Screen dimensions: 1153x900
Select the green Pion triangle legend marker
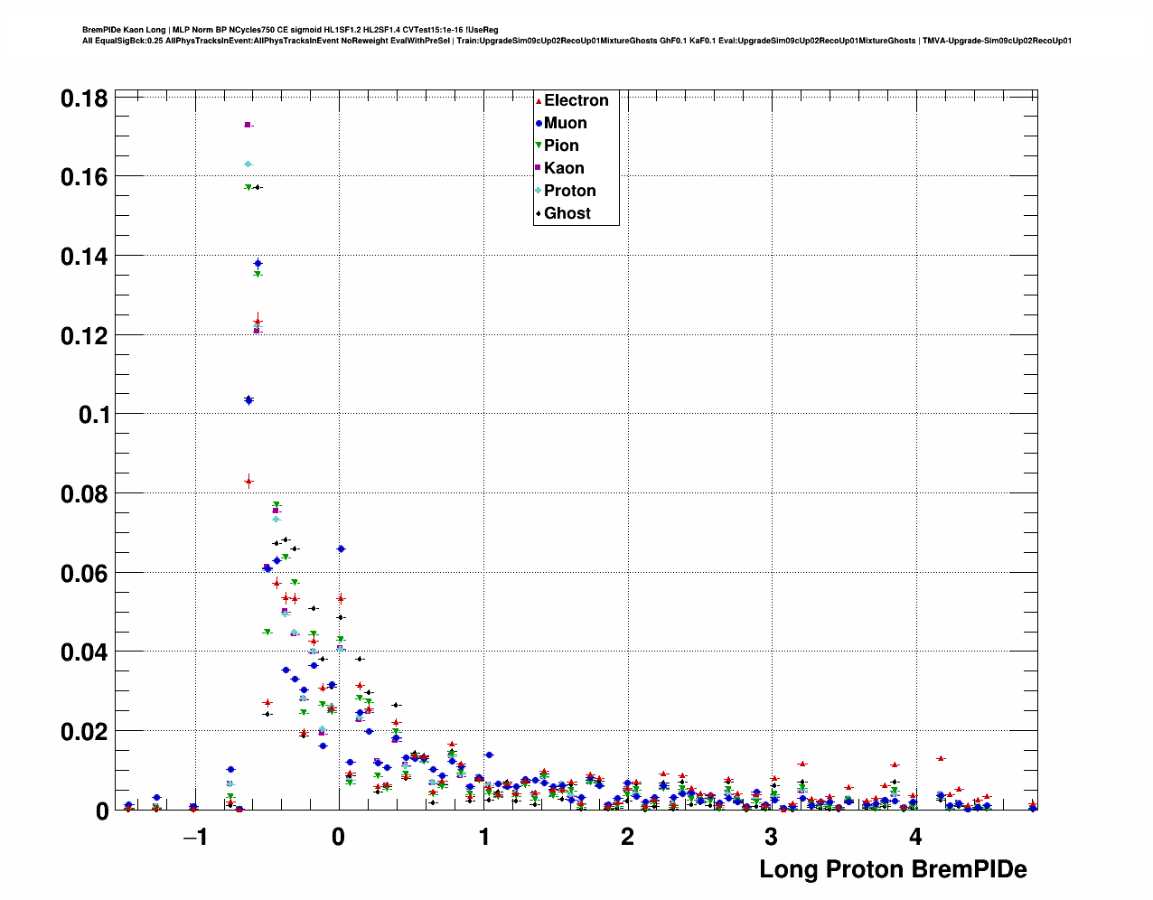pos(539,146)
